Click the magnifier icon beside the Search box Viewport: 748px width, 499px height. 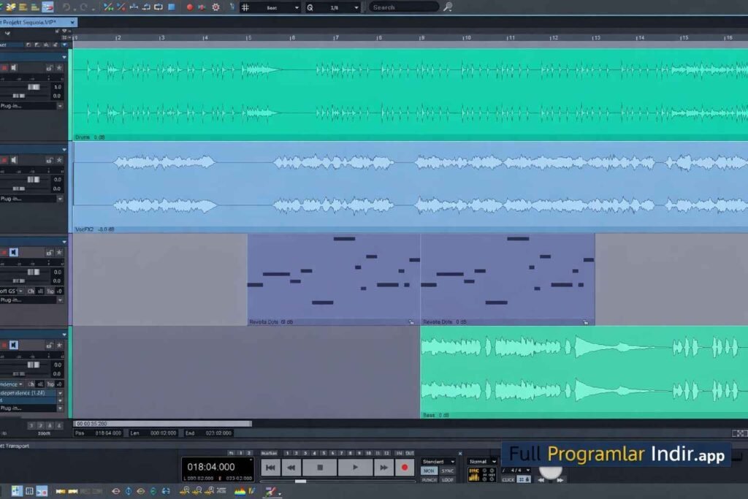point(448,7)
